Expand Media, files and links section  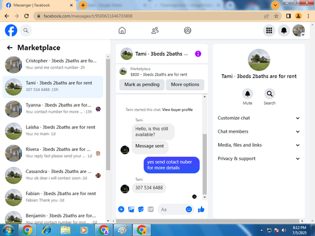click(259, 145)
